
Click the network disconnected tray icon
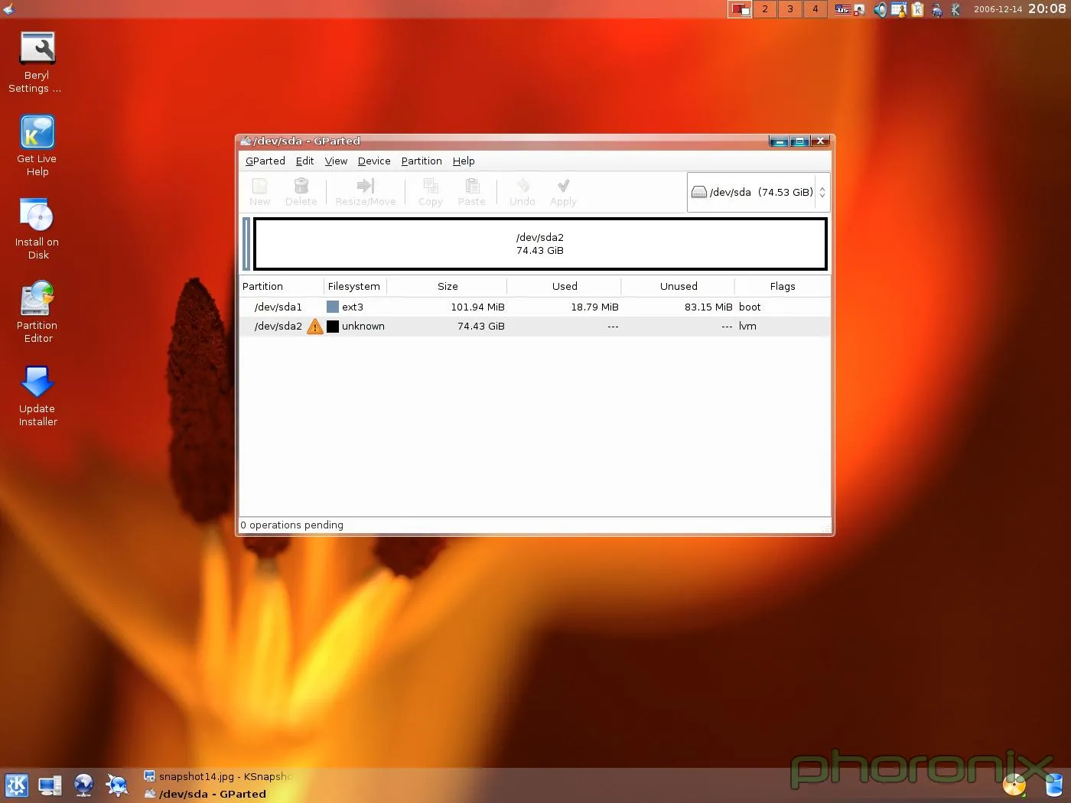coord(860,10)
